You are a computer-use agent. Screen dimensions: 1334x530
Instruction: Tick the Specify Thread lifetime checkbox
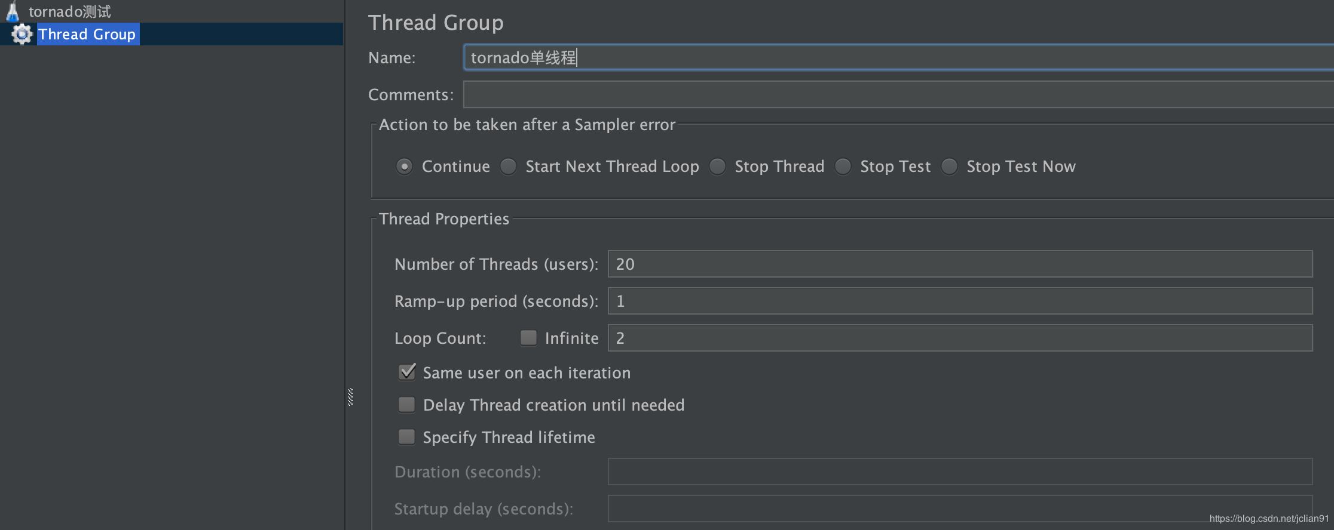pyautogui.click(x=407, y=437)
